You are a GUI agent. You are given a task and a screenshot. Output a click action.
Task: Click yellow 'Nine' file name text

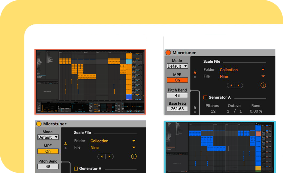(x=95, y=148)
